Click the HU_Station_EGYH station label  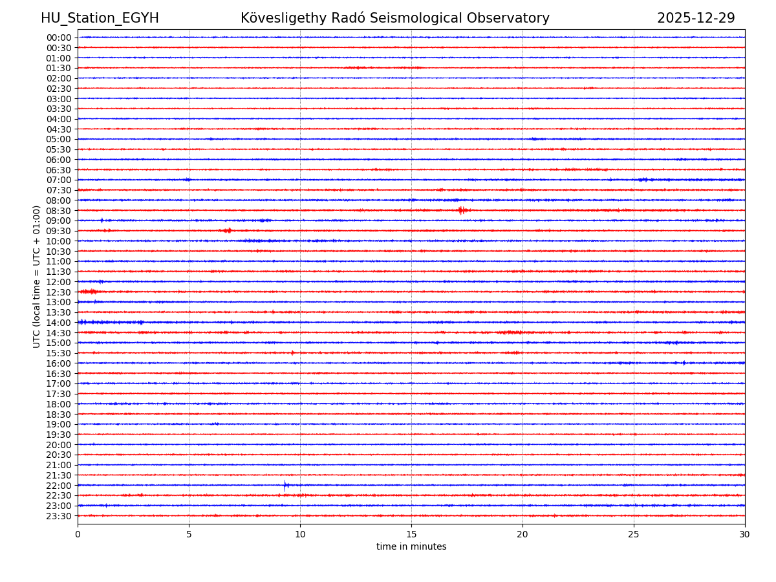[100, 18]
